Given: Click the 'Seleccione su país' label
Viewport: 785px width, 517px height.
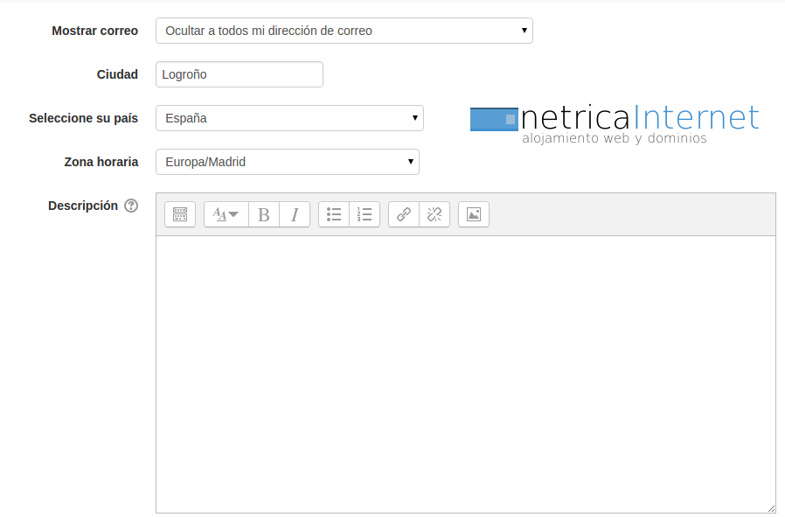Looking at the screenshot, I should pyautogui.click(x=84, y=118).
